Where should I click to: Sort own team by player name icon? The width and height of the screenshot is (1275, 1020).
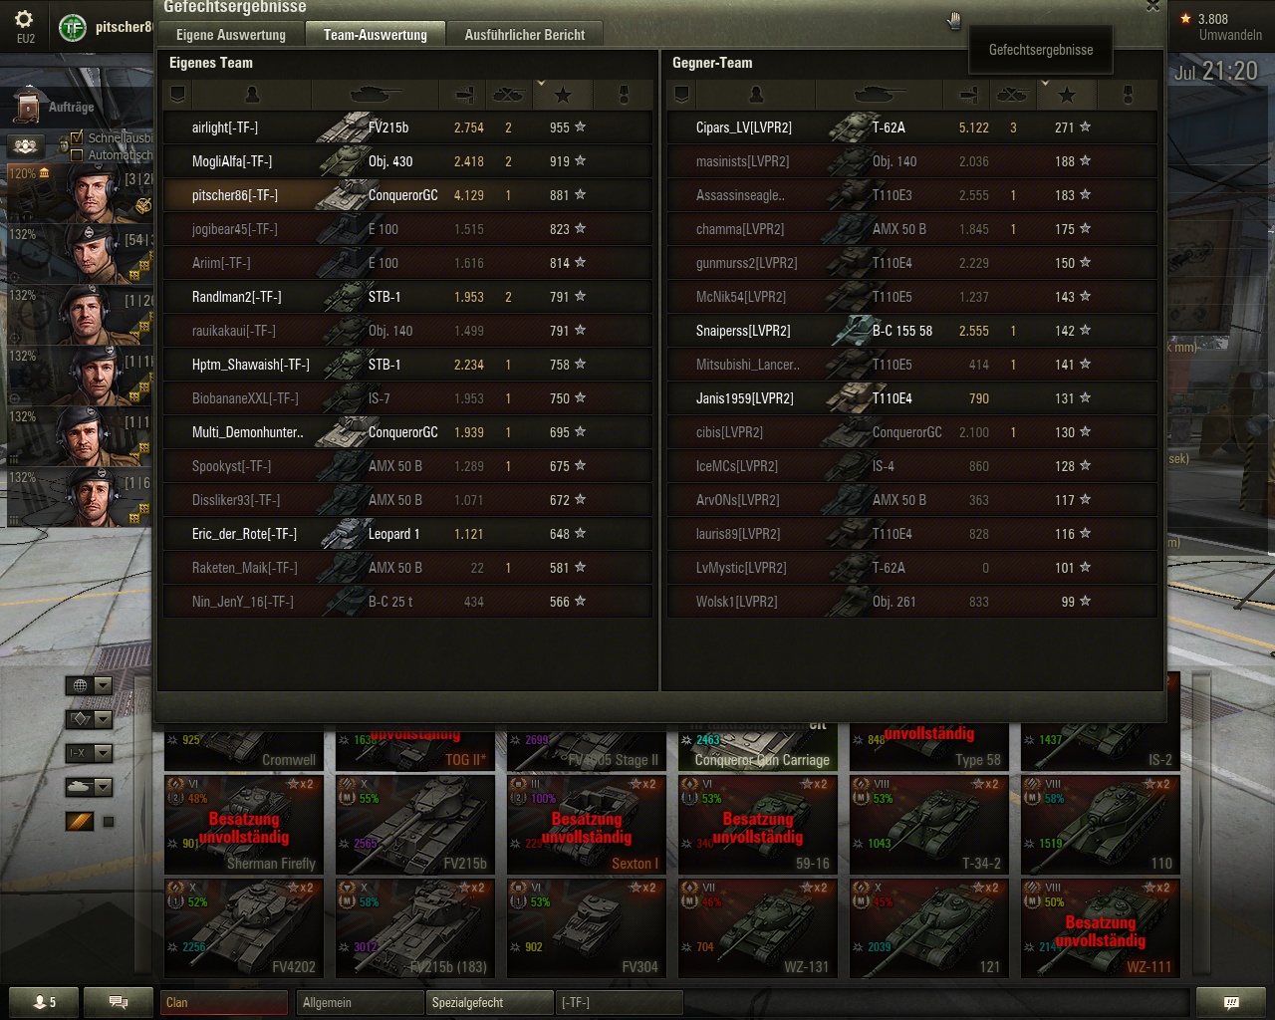click(x=252, y=95)
